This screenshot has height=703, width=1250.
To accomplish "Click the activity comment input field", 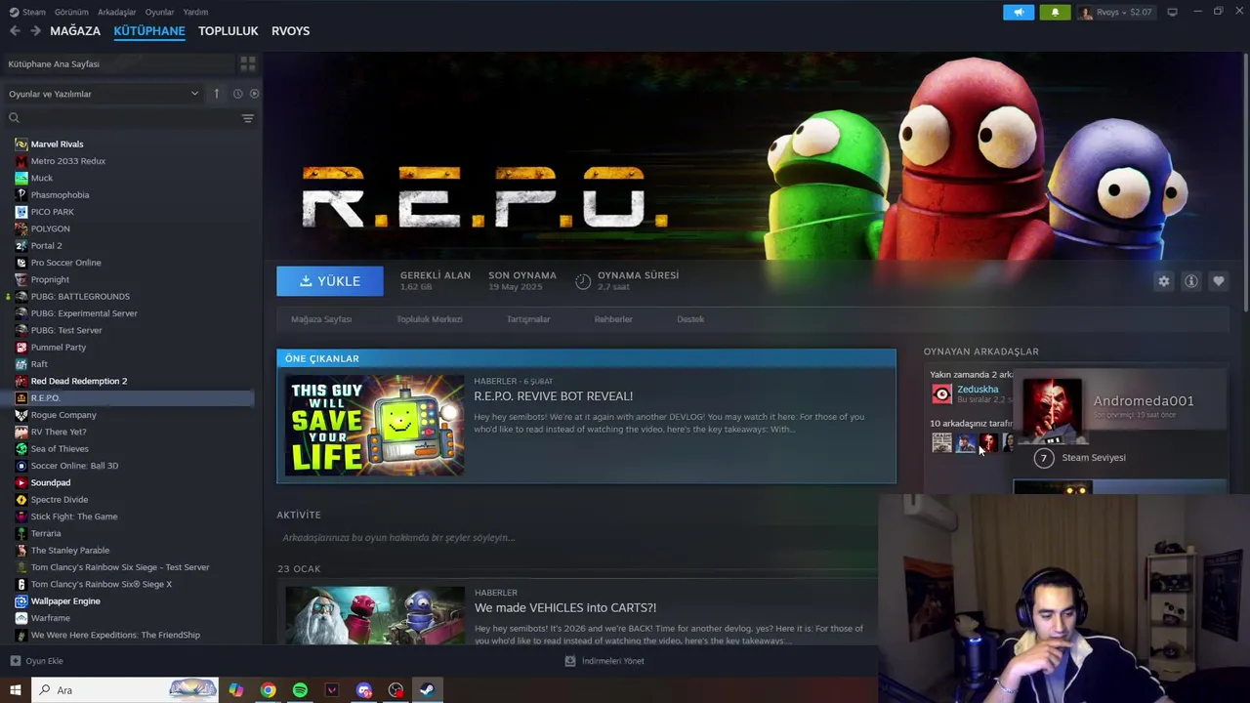I will tap(576, 538).
